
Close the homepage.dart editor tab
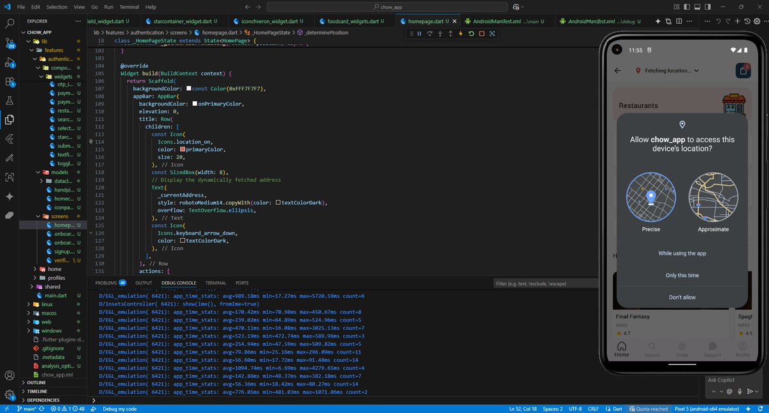(x=456, y=20)
